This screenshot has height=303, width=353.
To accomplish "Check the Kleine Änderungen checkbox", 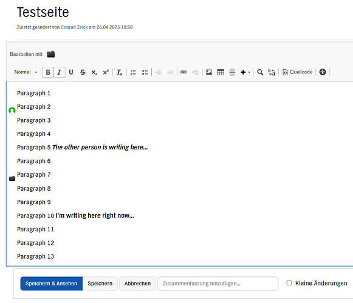I will 289,283.
